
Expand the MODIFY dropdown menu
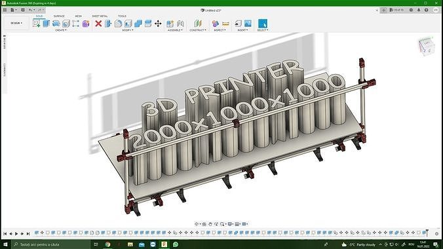click(x=128, y=30)
